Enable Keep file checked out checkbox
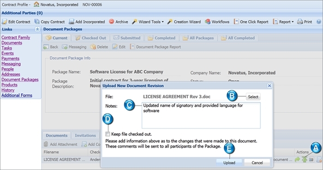Screen dimensions: 323x170 (x=108, y=134)
